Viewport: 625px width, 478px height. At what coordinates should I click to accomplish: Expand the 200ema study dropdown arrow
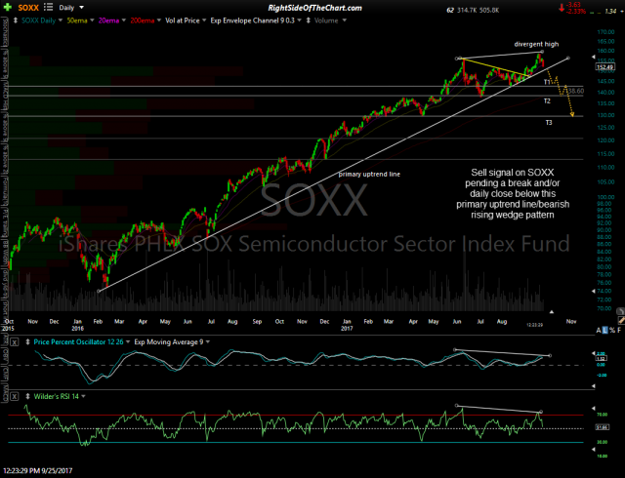[x=158, y=20]
